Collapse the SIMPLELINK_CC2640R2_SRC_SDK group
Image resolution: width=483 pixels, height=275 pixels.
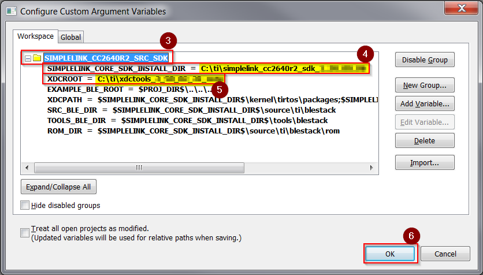pyautogui.click(x=28, y=58)
